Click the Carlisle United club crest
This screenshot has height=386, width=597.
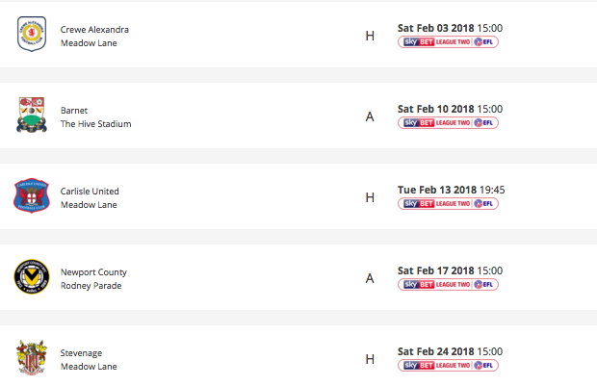[32, 196]
